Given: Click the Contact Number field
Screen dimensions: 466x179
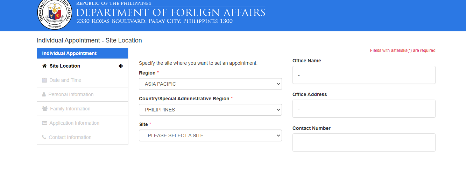Looking at the screenshot, I should pos(364,142).
